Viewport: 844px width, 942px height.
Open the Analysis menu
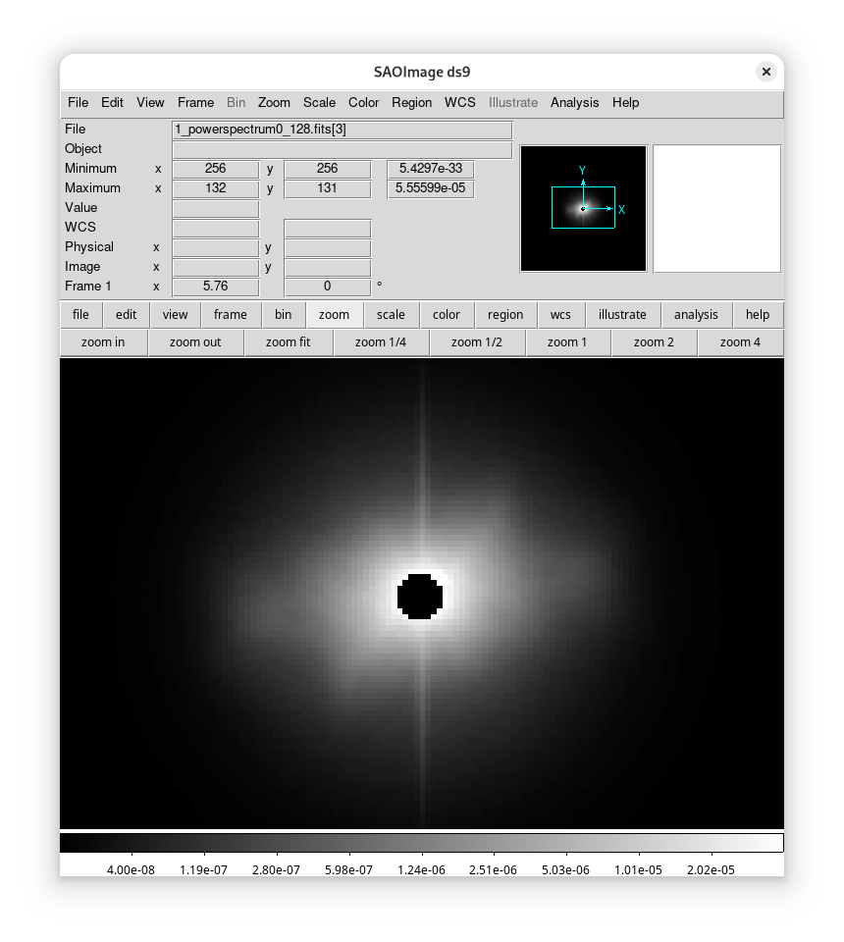click(x=574, y=102)
